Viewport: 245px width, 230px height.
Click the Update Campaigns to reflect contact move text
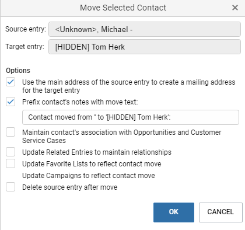tap(89, 176)
